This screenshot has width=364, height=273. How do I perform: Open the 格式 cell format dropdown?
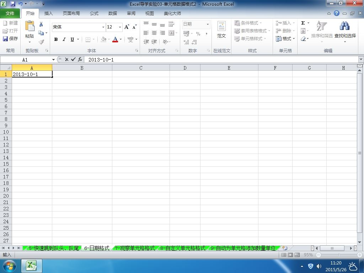pyautogui.click(x=285, y=38)
